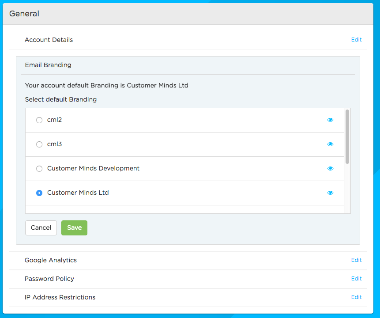This screenshot has height=318, width=380.
Task: Edit IP Address Restrictions
Action: coord(356,297)
